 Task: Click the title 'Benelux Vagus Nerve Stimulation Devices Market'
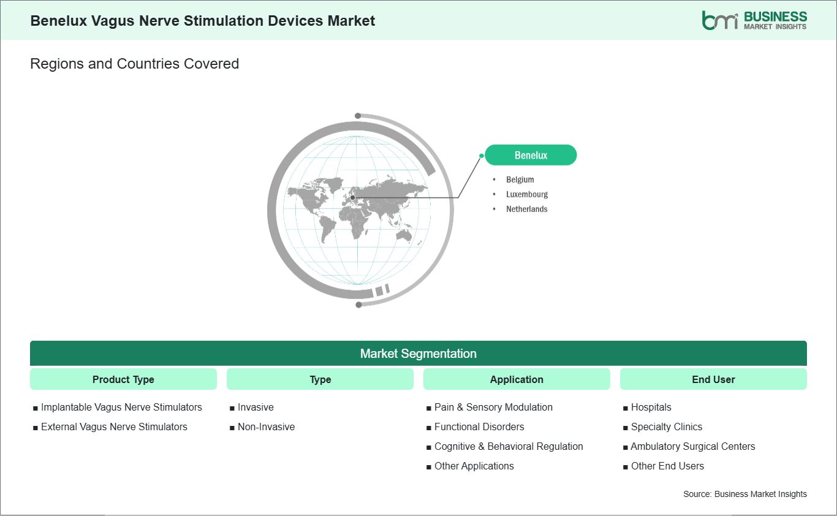[203, 20]
